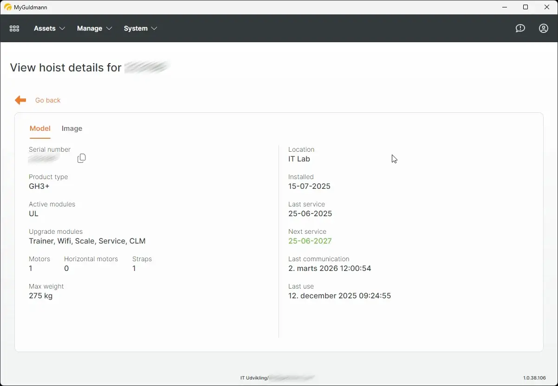558x386 pixels.
Task: Follow the Go back link
Action: click(48, 100)
